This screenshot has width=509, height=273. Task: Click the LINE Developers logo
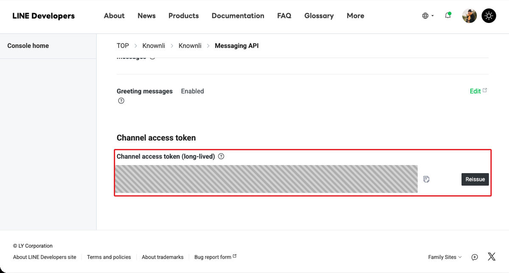click(x=44, y=16)
